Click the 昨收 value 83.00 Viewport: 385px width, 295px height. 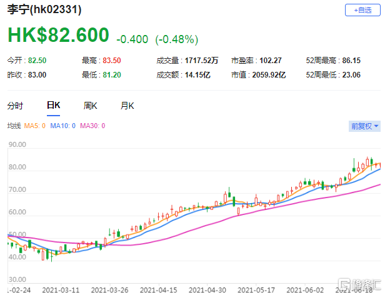37,75
